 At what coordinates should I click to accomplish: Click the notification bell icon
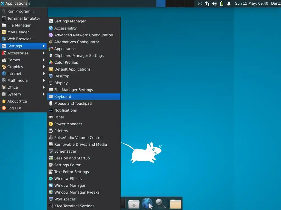[229, 4]
